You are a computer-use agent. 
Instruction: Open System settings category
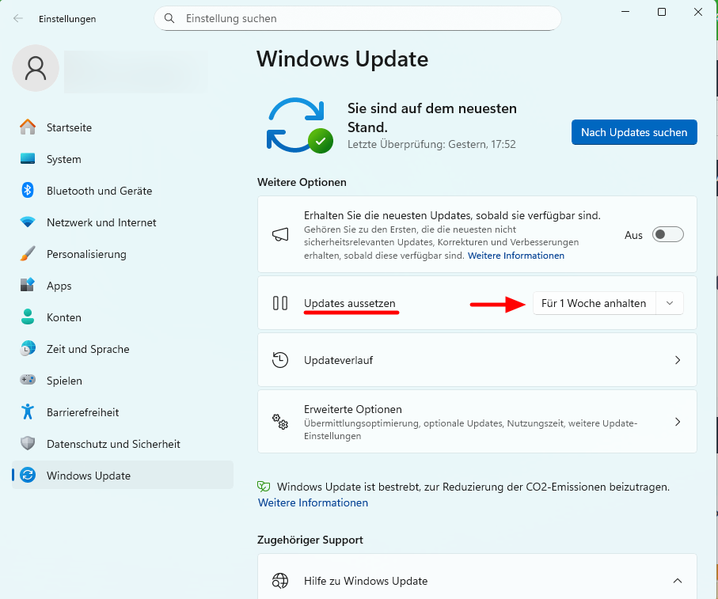122,159
